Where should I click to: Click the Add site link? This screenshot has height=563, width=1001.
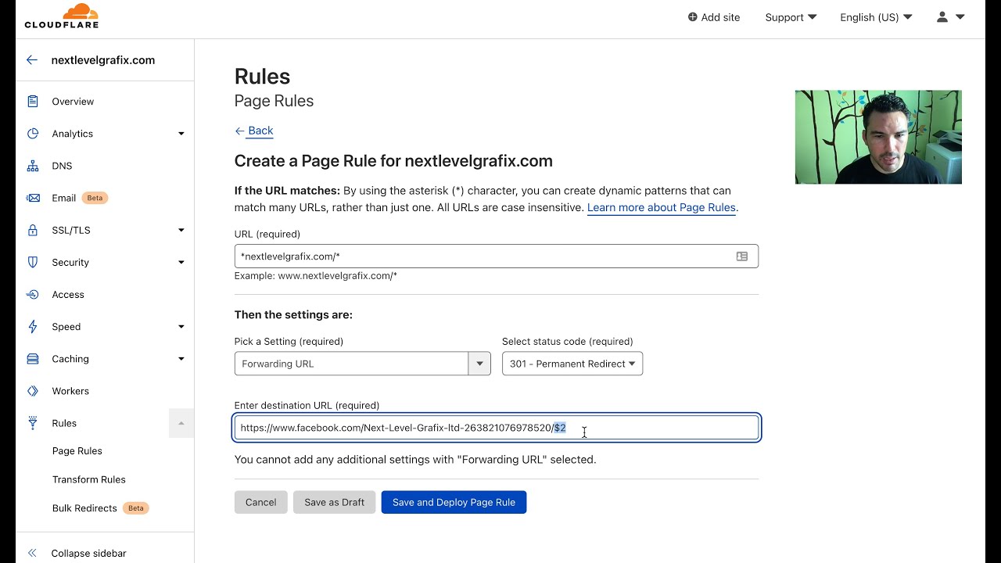click(714, 17)
